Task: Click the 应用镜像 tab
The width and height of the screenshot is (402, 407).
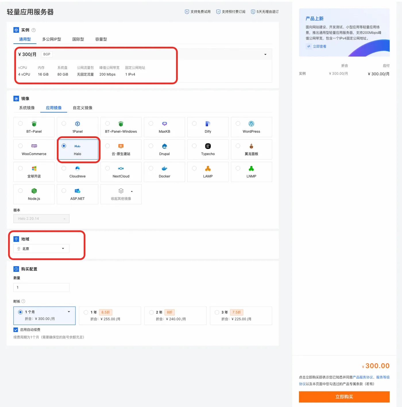Action: point(54,108)
